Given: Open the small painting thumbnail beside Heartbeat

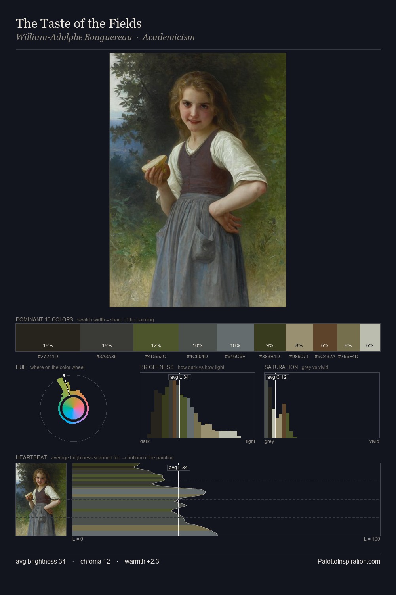Looking at the screenshot, I should click(x=41, y=499).
